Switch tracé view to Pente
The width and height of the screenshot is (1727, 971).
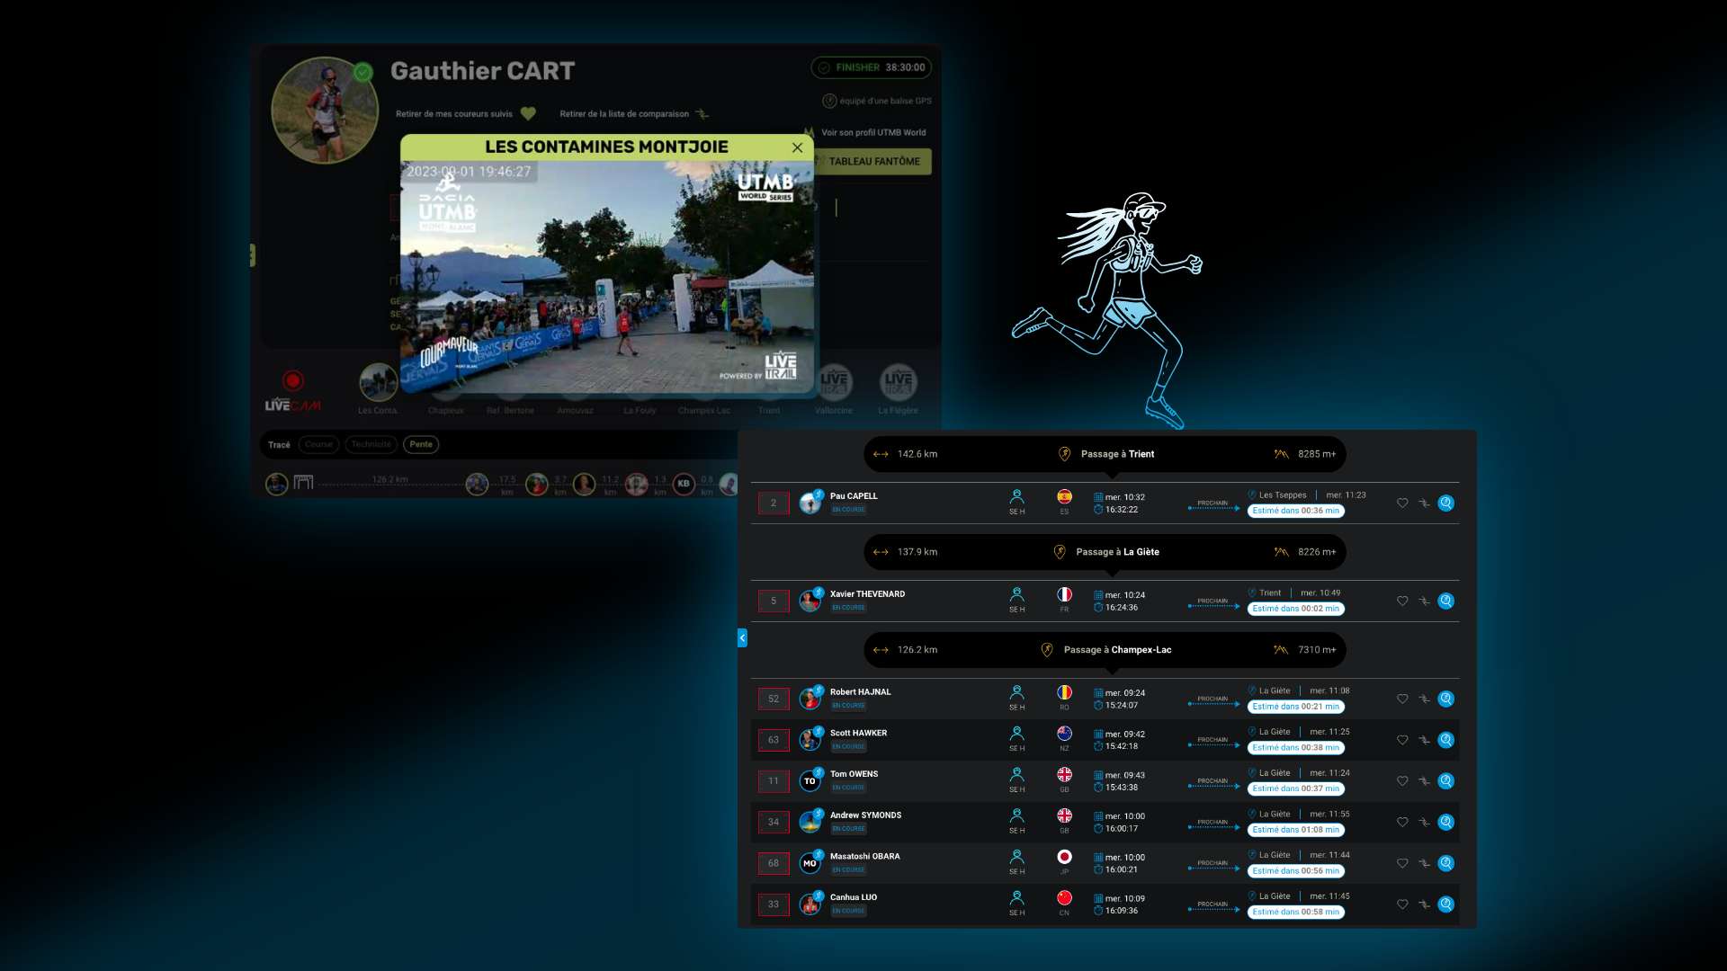(421, 444)
